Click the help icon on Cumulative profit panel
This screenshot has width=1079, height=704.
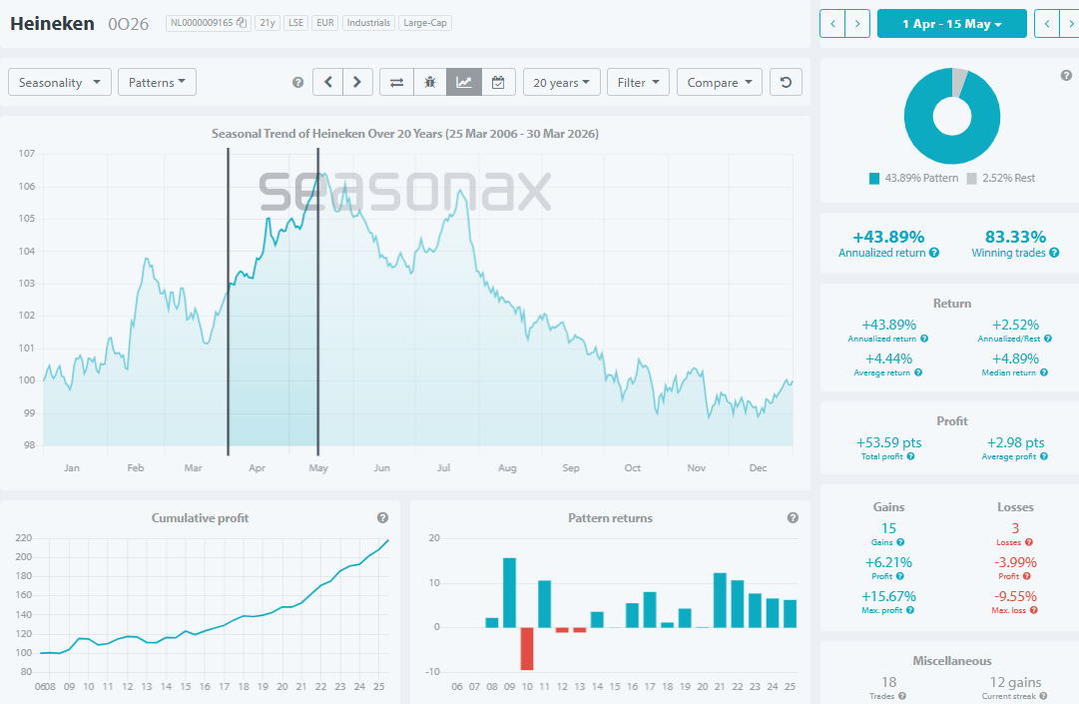pyautogui.click(x=382, y=517)
